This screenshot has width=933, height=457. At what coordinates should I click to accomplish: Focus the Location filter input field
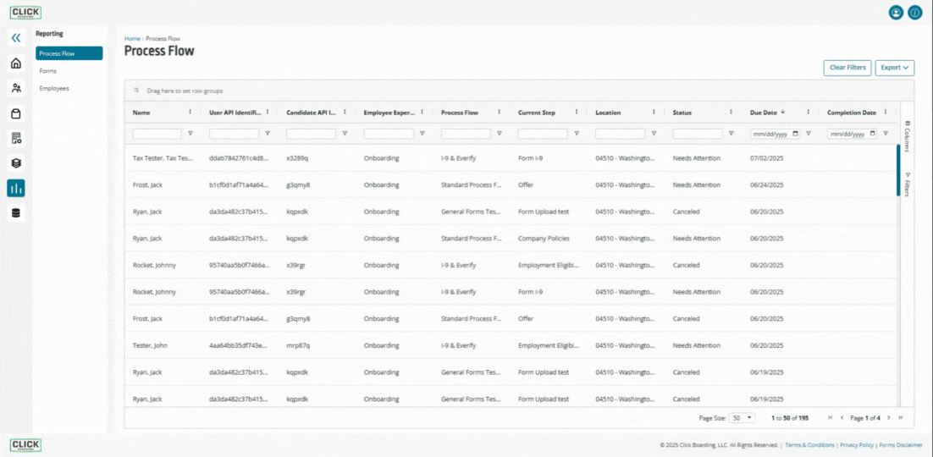point(620,134)
